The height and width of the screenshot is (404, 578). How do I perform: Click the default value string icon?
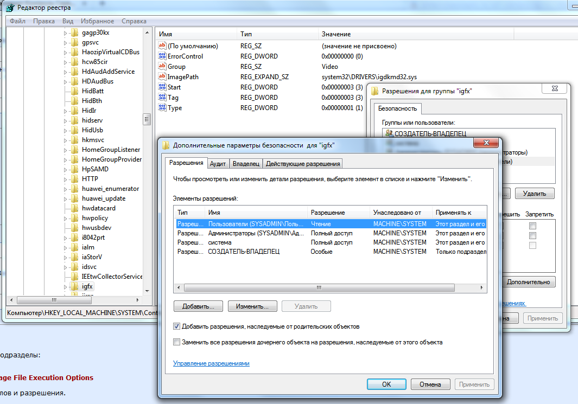click(162, 46)
